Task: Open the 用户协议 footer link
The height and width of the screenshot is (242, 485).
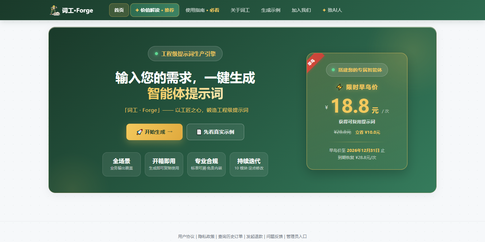Action: point(186,237)
